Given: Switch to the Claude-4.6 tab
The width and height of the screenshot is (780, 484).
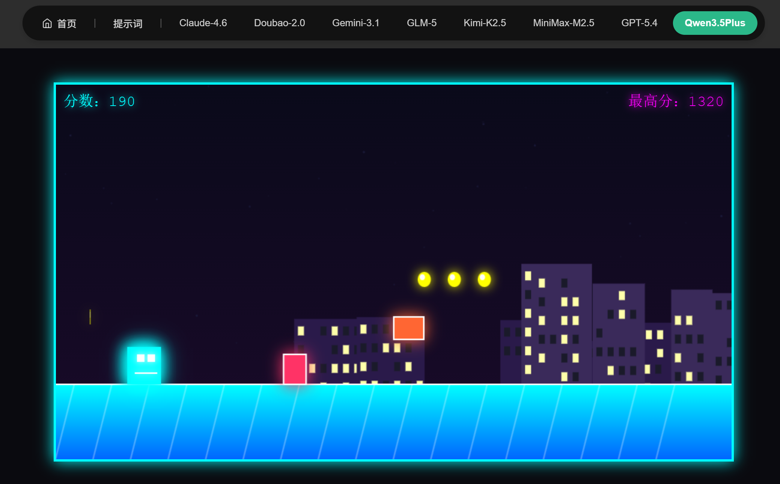Looking at the screenshot, I should (x=203, y=23).
